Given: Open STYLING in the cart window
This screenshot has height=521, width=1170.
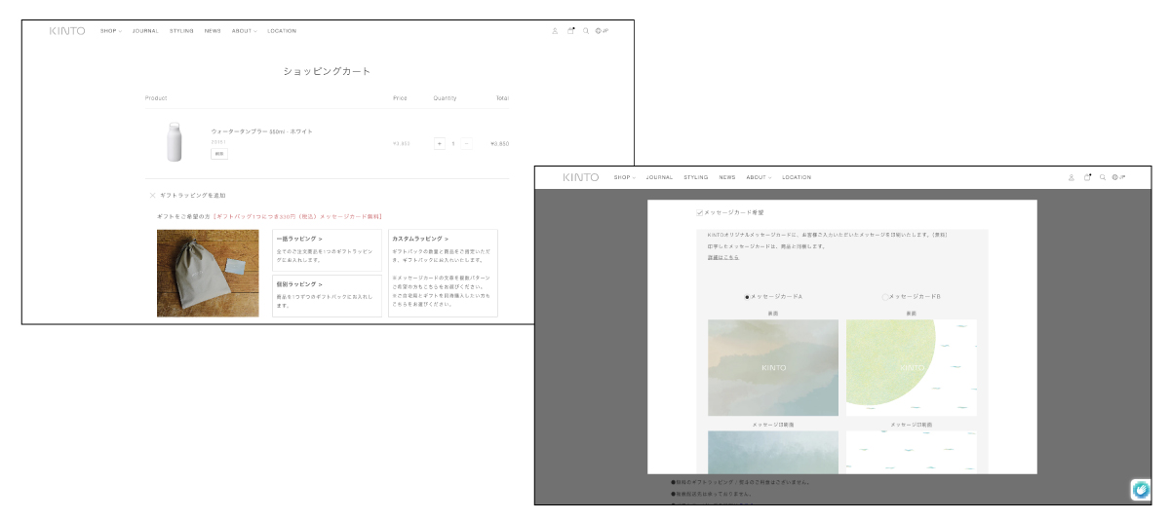Looking at the screenshot, I should coord(181,31).
